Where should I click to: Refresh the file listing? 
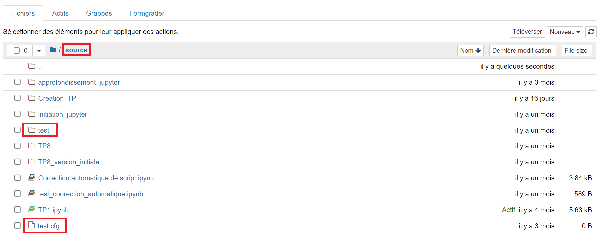pos(591,32)
